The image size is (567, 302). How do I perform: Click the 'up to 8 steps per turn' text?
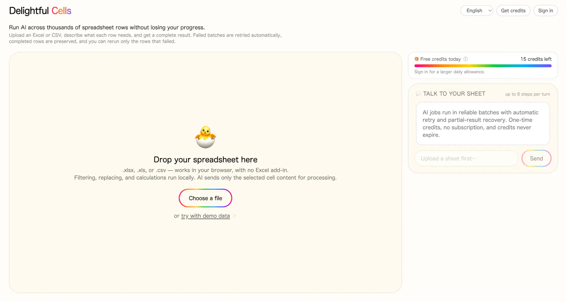point(528,94)
